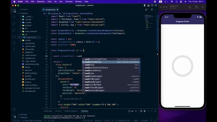
Task: Click zsh terminal shell label
Action: point(131,111)
